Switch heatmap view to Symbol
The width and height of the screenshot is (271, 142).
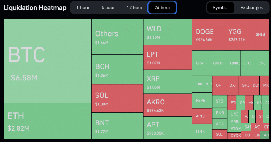221,7
